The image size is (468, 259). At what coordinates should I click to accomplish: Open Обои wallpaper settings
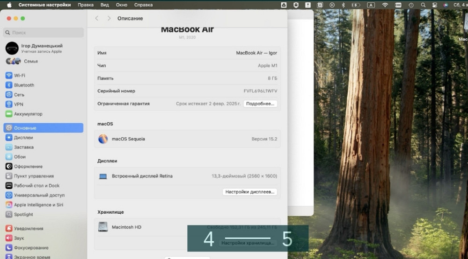tap(20, 157)
